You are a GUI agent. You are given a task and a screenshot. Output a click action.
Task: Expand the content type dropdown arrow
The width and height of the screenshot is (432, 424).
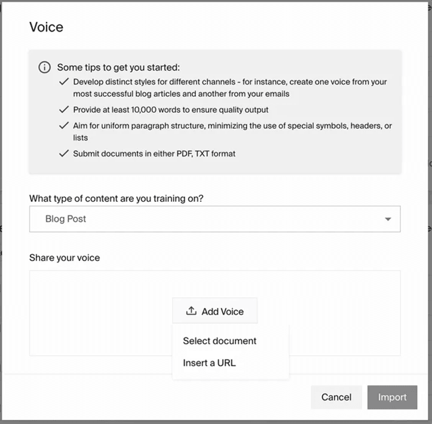coord(388,219)
